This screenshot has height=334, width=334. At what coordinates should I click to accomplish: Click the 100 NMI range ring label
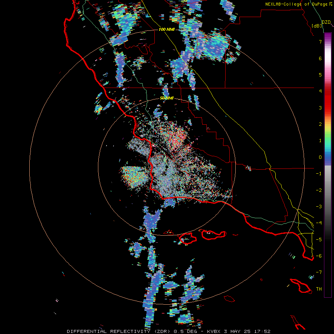click(167, 29)
